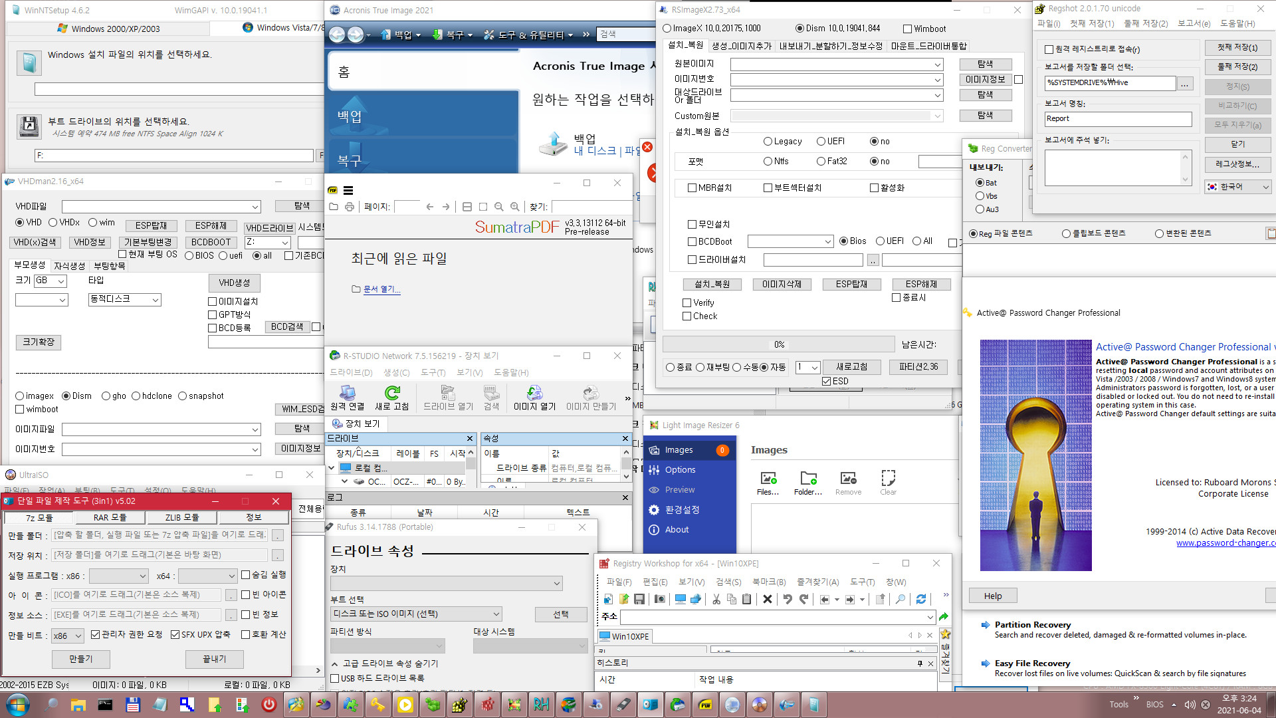This screenshot has width=1276, height=718.
Task: Open x86 만들 비트 dropdown
Action: [67, 636]
